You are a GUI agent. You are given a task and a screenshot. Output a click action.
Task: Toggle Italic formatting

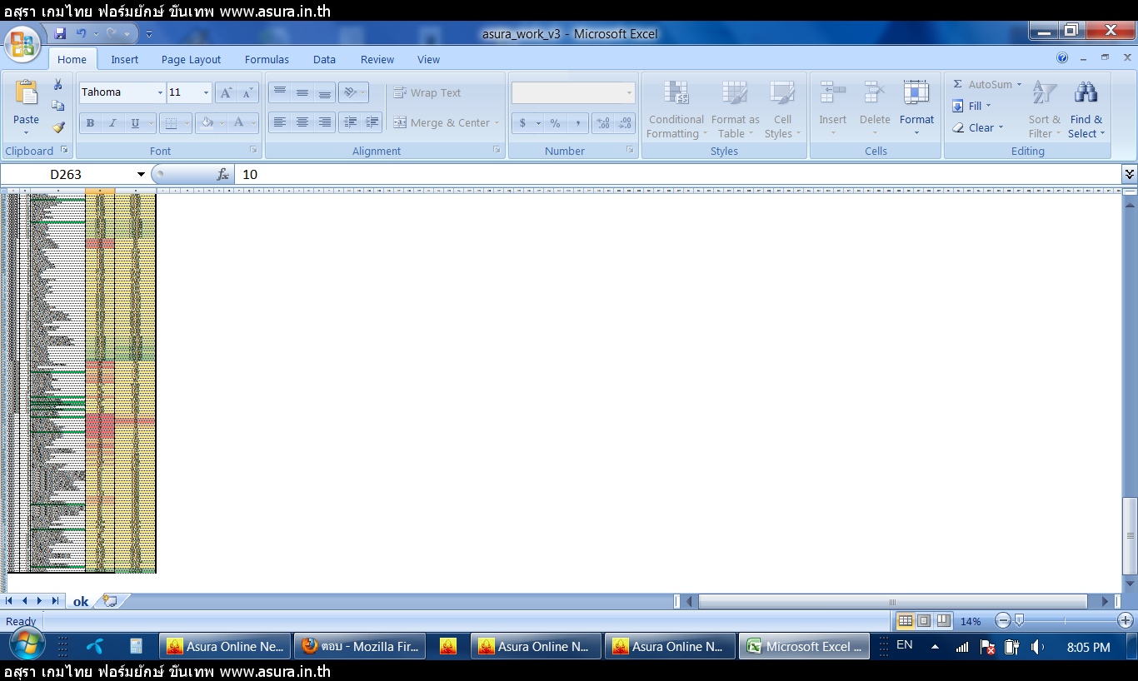coord(112,123)
